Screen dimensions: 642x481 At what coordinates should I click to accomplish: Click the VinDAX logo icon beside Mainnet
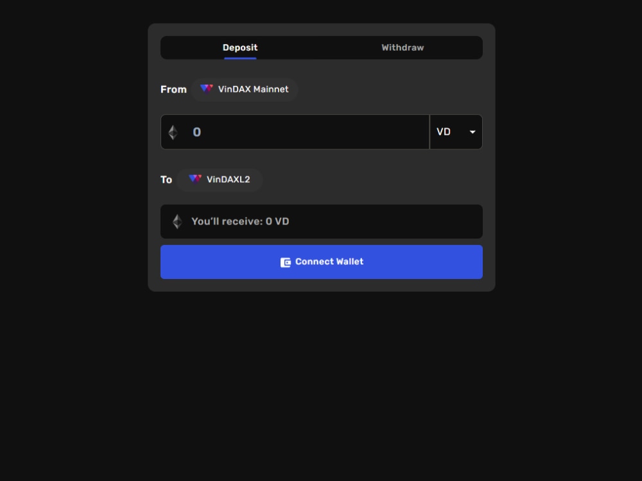click(x=206, y=89)
